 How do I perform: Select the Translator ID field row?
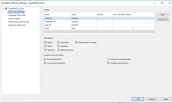[x=99, y=22]
